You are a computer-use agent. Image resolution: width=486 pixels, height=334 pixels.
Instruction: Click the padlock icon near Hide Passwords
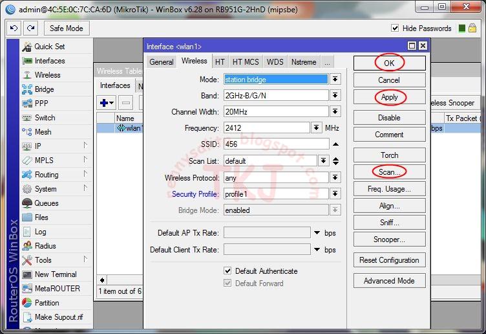pyautogui.click(x=472, y=28)
